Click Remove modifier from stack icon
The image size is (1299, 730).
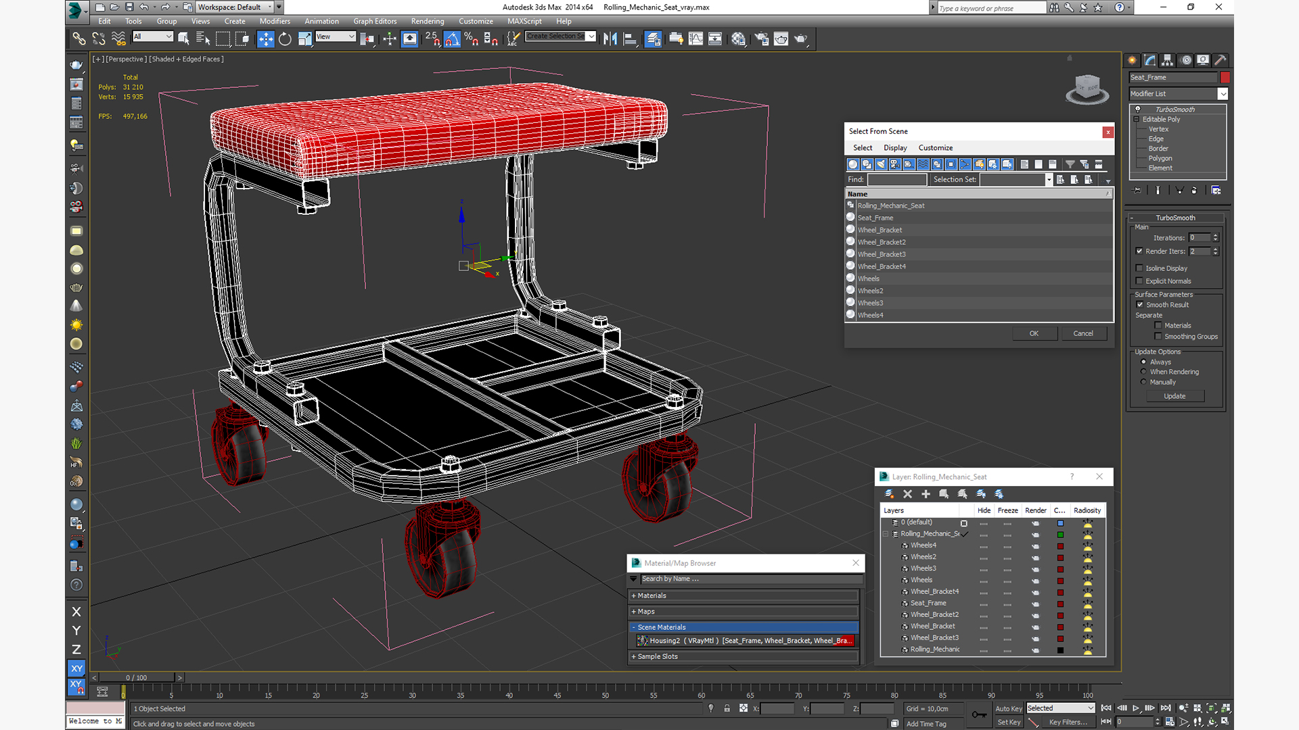click(x=1193, y=191)
